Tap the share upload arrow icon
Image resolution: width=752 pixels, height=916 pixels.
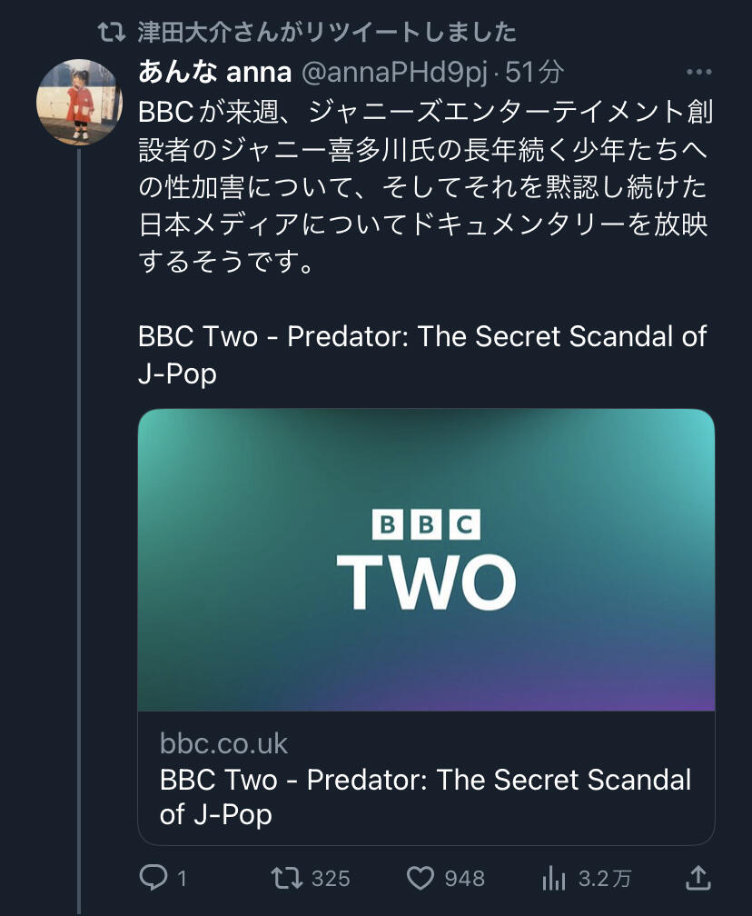point(698,878)
